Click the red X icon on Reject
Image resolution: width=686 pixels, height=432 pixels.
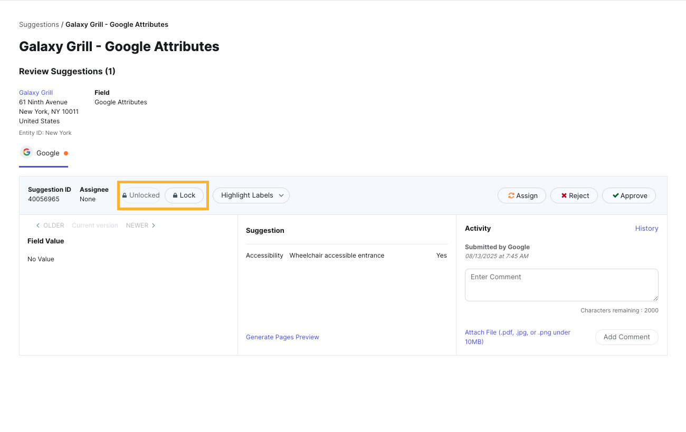pos(564,195)
